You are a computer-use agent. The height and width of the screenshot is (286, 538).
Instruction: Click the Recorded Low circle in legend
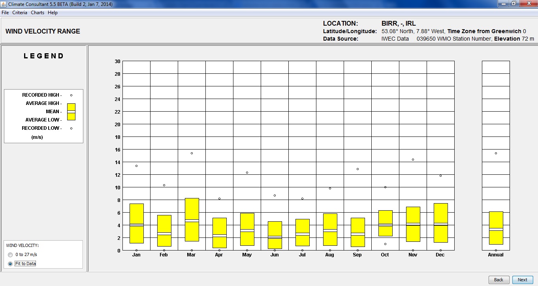pyautogui.click(x=71, y=128)
